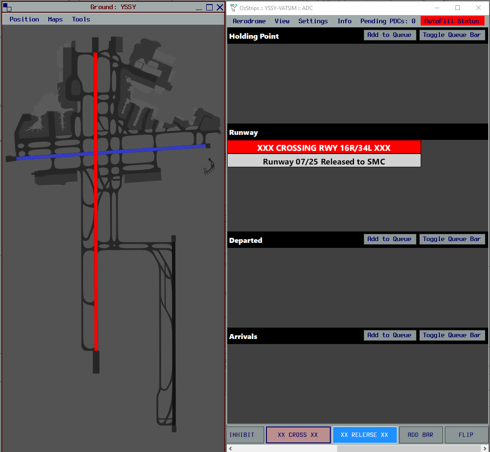Click the red AutoFill Status indicator
490x452 pixels.
(452, 21)
